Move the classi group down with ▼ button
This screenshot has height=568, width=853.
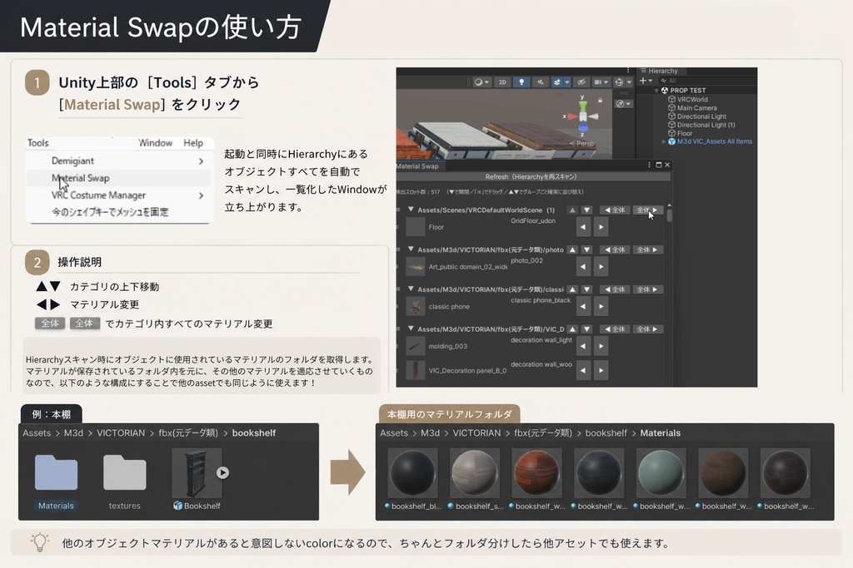[x=586, y=289]
